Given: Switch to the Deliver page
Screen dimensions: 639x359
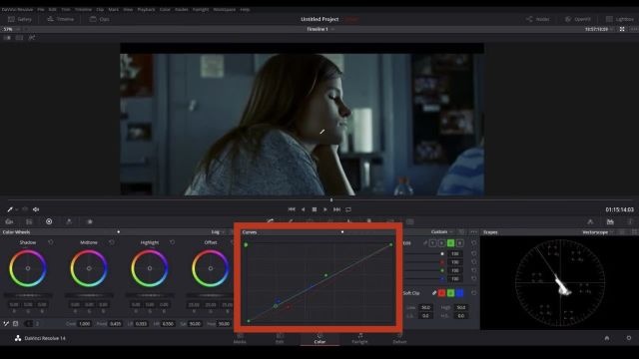Looking at the screenshot, I should click(399, 338).
